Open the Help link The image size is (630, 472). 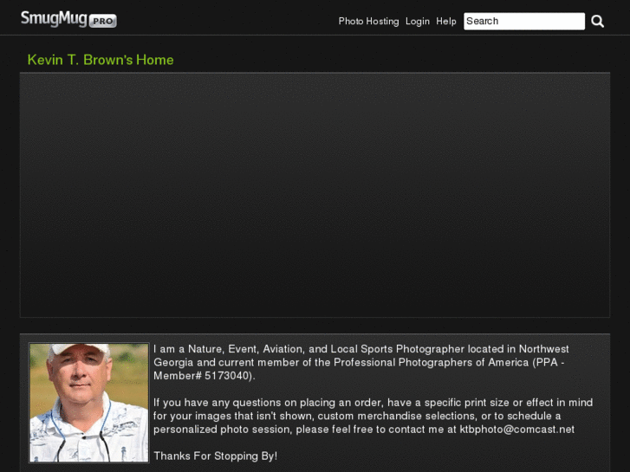(446, 22)
